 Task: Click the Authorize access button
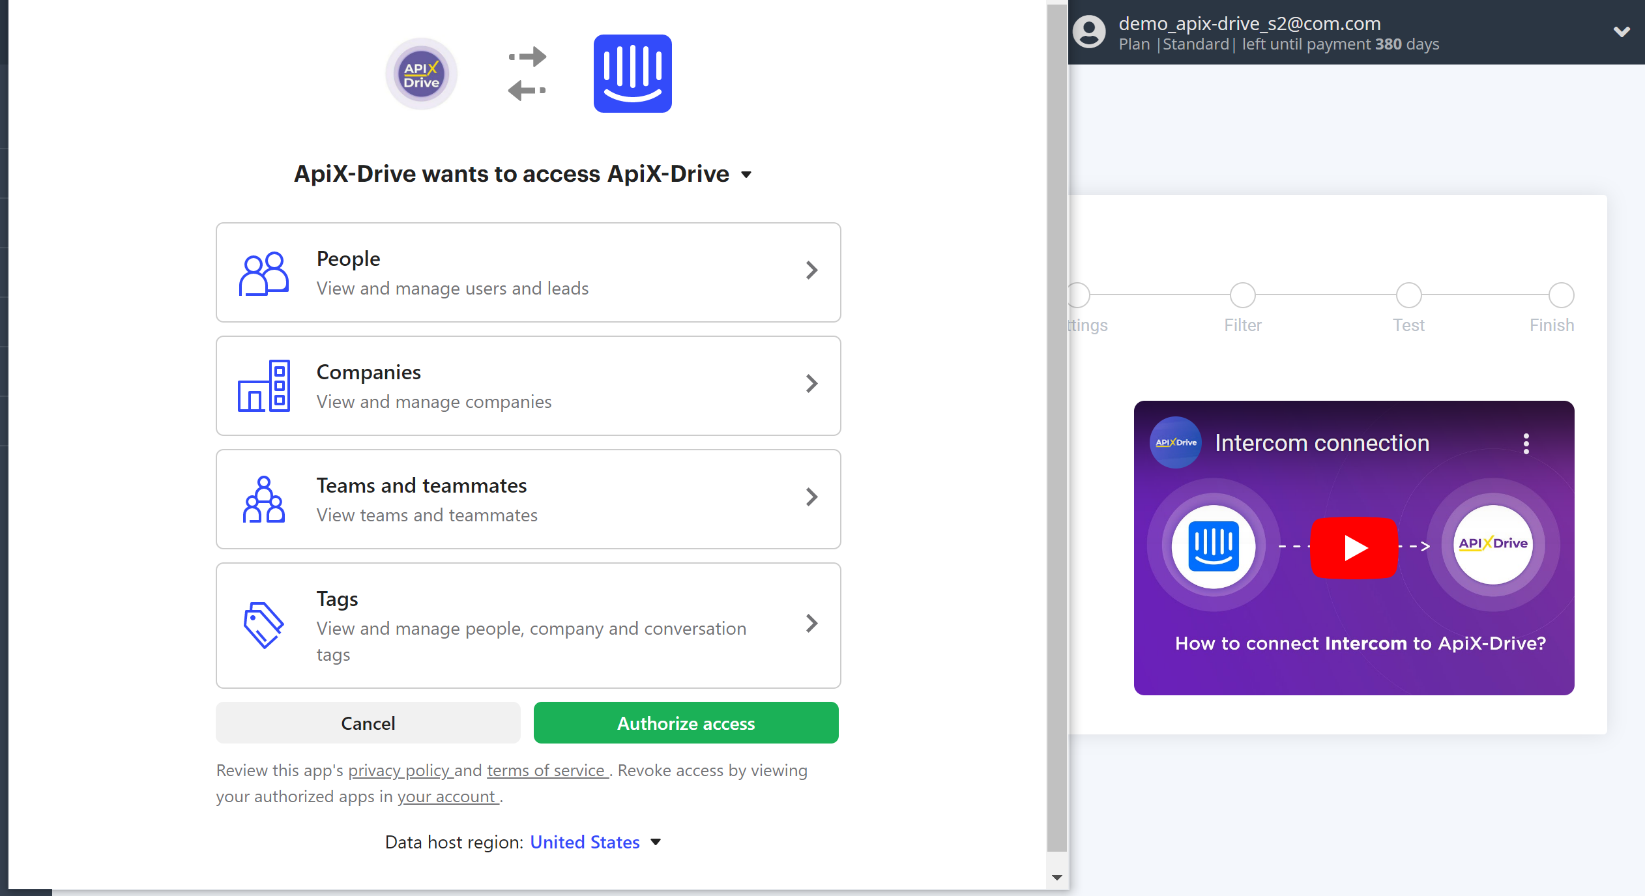[686, 723]
